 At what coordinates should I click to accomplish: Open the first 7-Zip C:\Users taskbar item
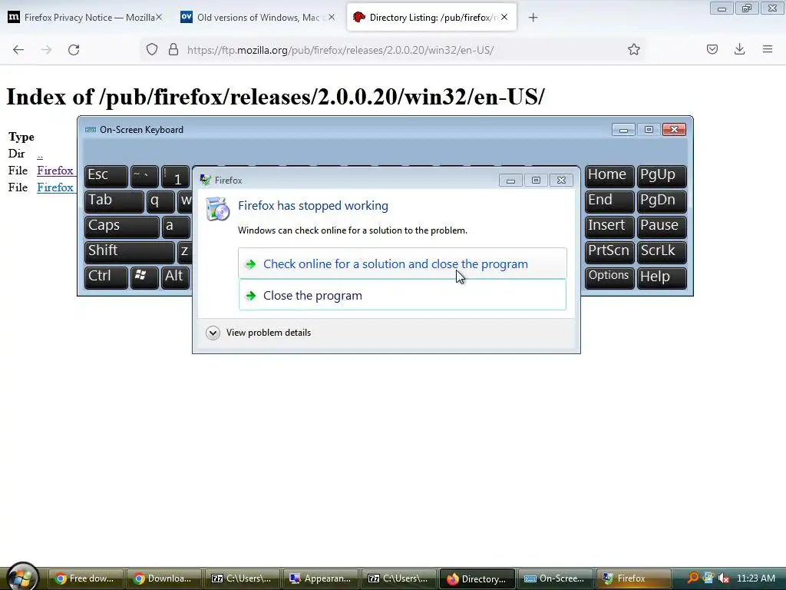[243, 578]
